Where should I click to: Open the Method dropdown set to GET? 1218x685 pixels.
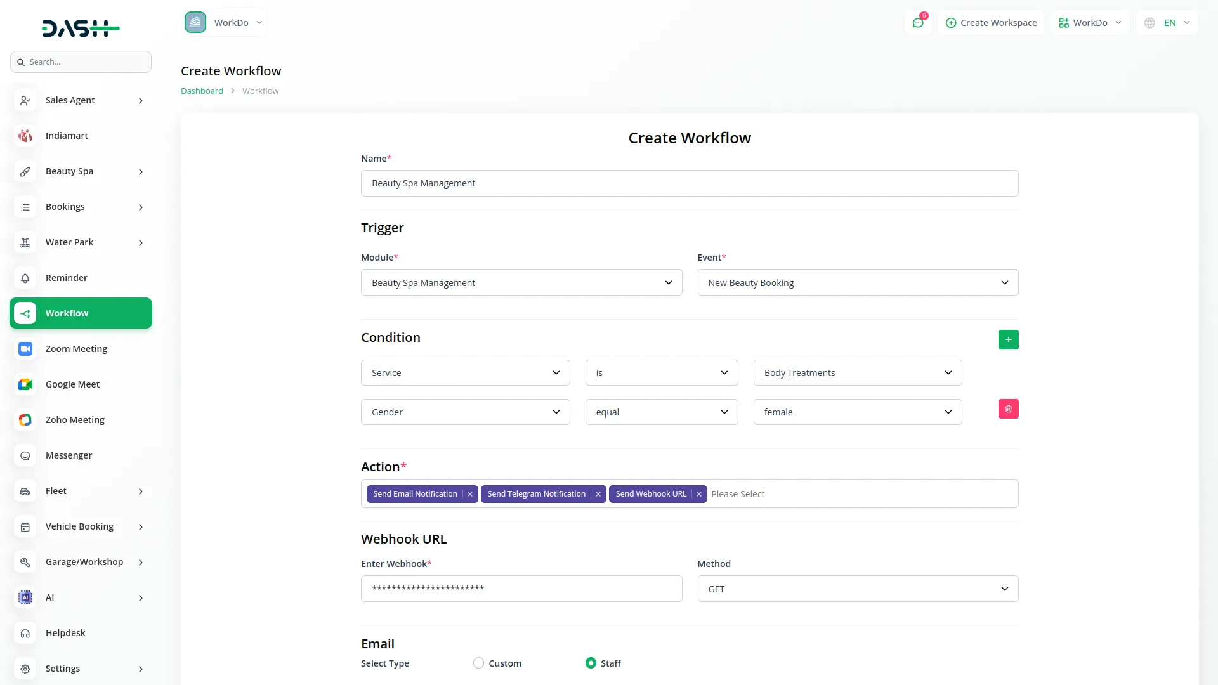(857, 589)
